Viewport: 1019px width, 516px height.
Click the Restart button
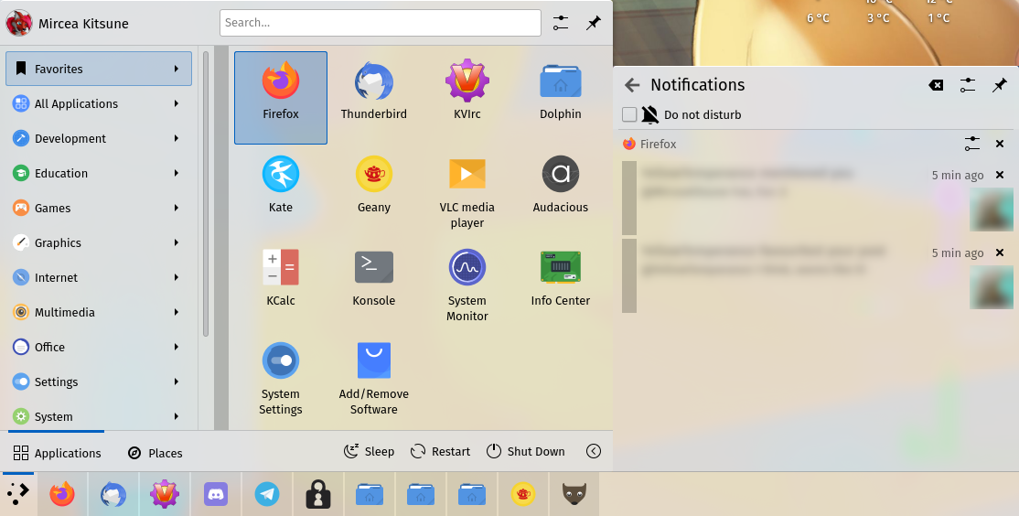(x=440, y=451)
